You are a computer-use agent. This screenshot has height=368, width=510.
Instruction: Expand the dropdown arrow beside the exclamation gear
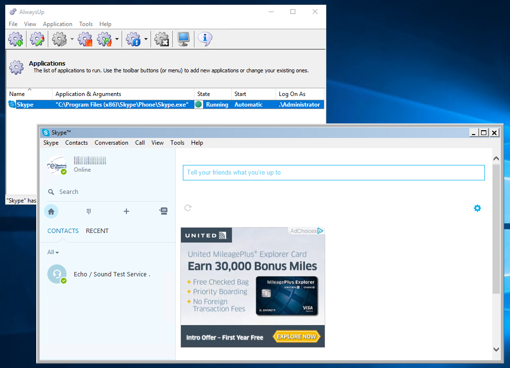point(146,39)
